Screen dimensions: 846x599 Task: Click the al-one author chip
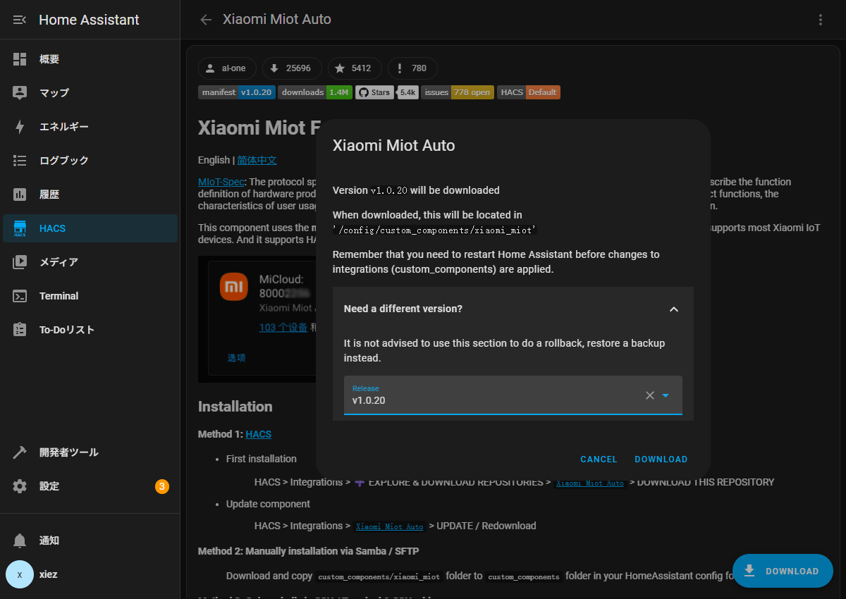click(x=227, y=68)
